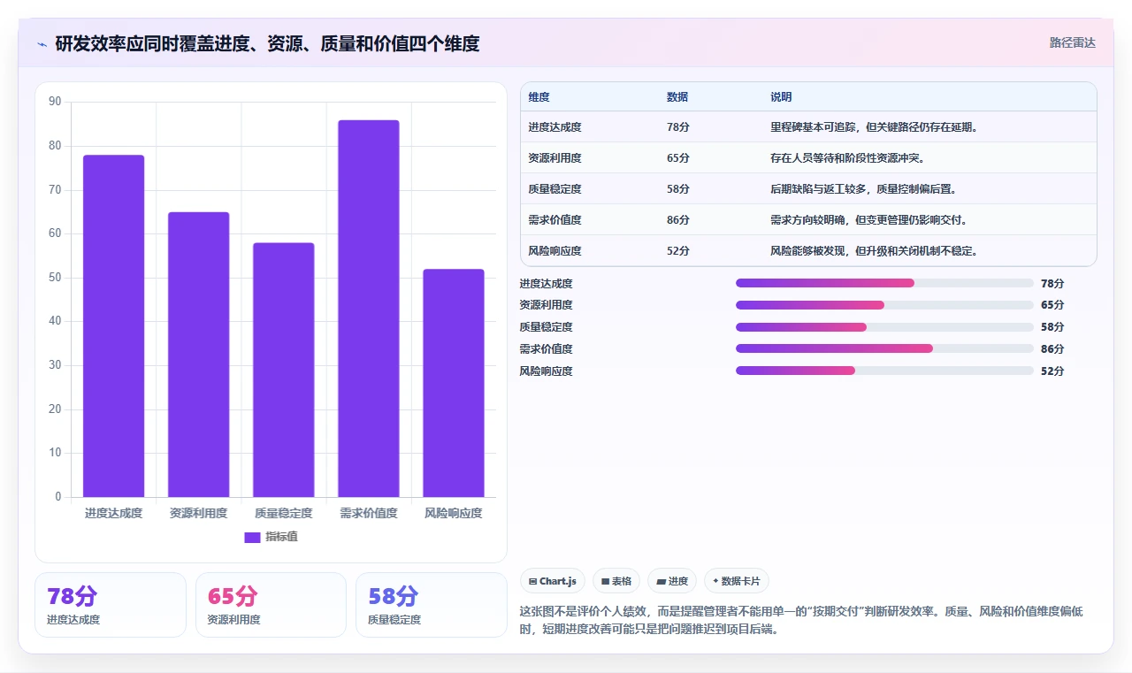Open the 58分 质量稳定度 stat card
This screenshot has height=673, width=1132.
point(432,605)
